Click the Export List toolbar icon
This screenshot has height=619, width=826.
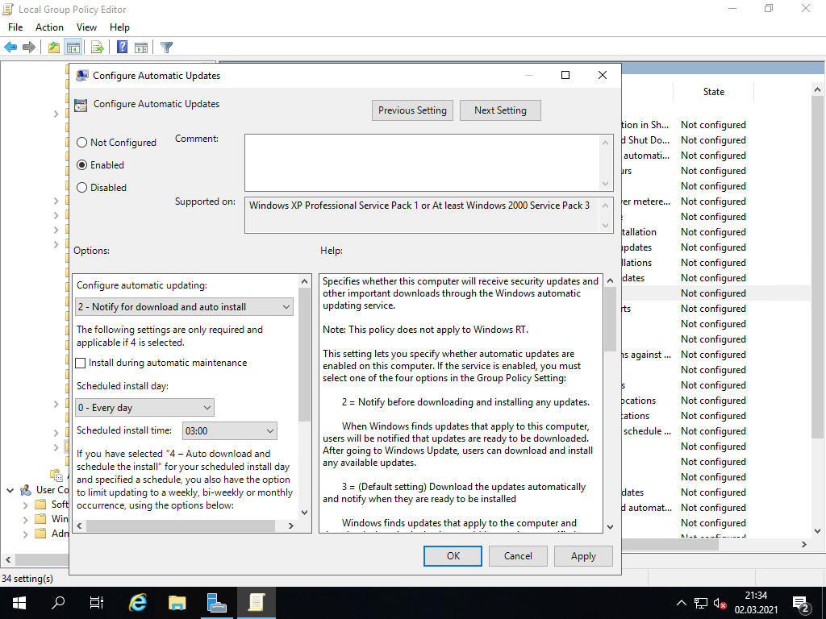97,48
